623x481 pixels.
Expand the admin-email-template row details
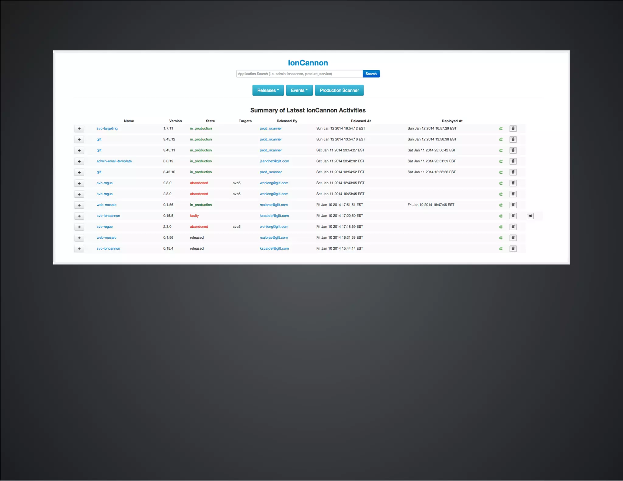(79, 162)
